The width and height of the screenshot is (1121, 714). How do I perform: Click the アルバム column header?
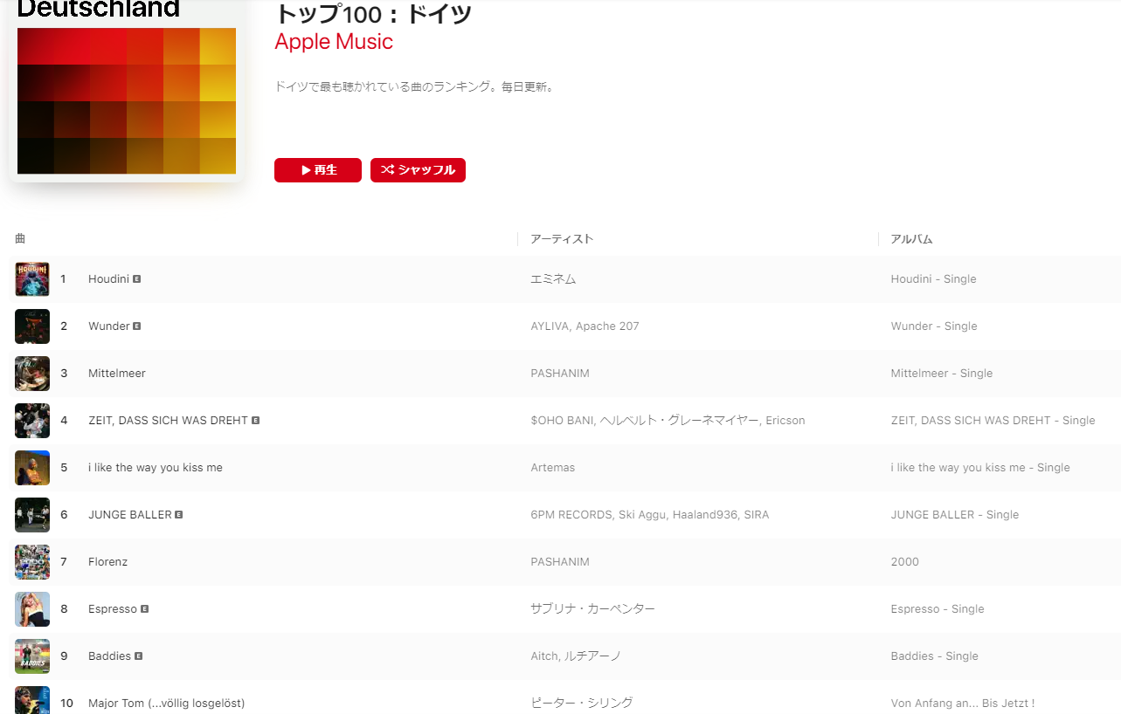click(911, 239)
